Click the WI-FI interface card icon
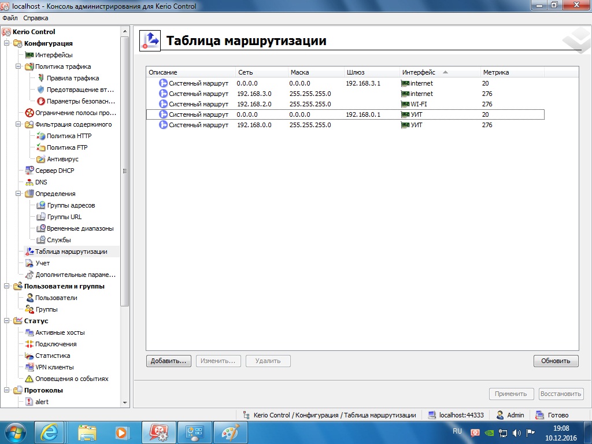 405,104
